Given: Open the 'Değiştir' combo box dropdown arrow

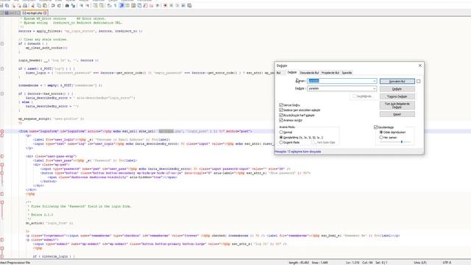Looking at the screenshot, I should pyautogui.click(x=375, y=88).
